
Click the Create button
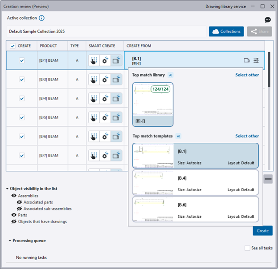pyautogui.click(x=262, y=231)
